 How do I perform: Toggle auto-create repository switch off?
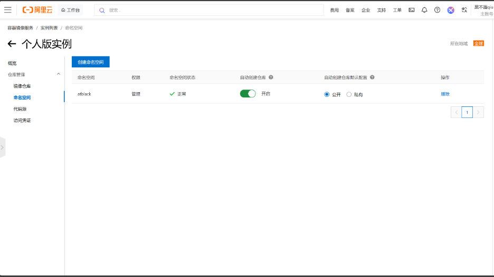click(x=248, y=94)
